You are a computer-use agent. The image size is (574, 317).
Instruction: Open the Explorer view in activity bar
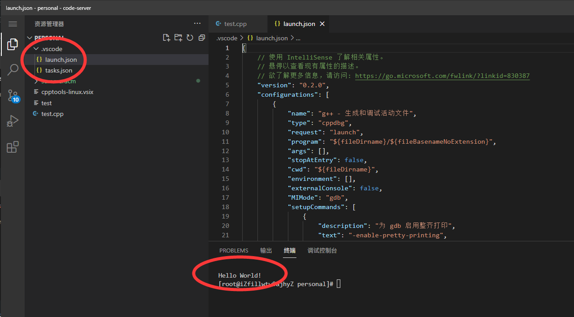pyautogui.click(x=13, y=44)
